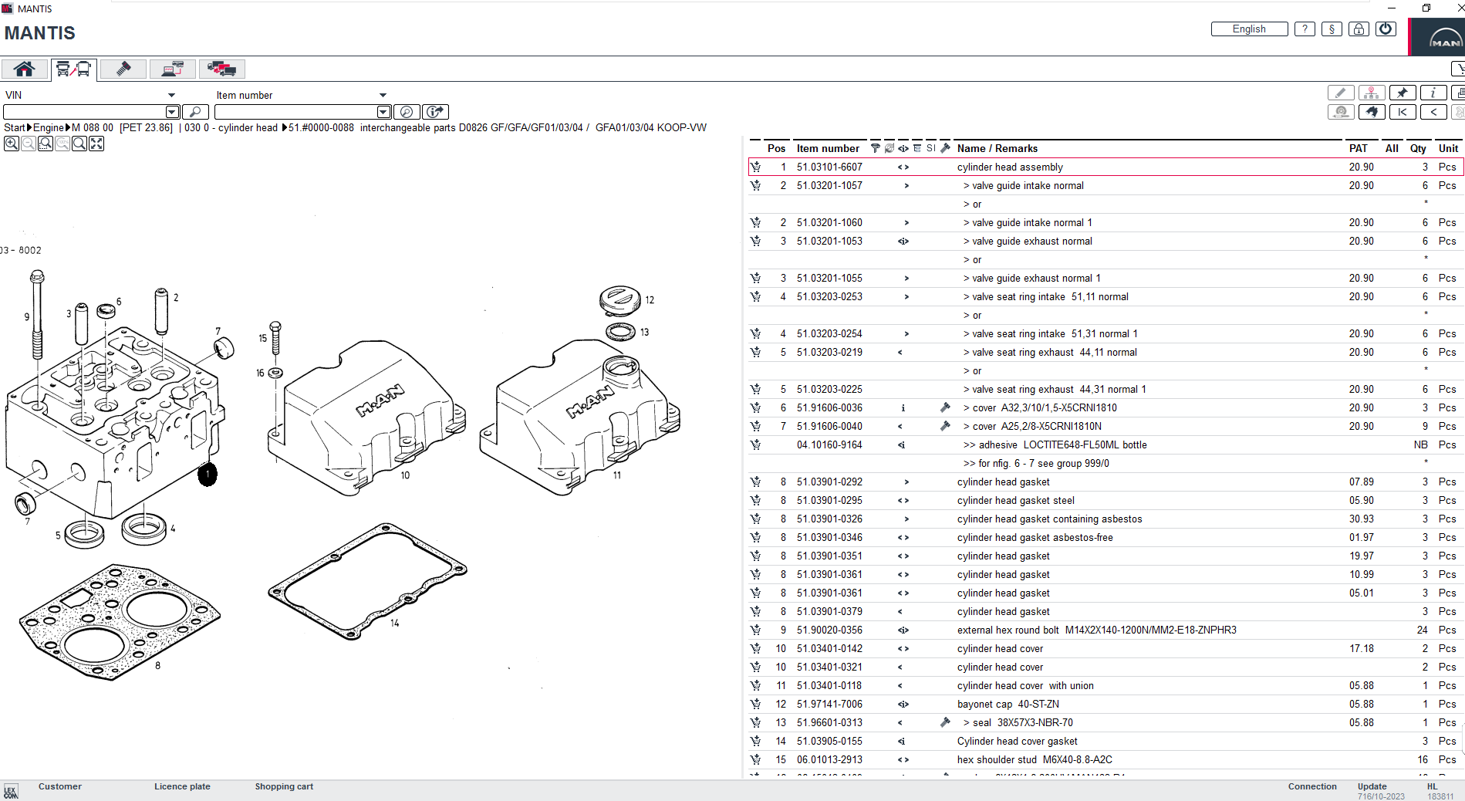Open the truck and bus vehicle tab

[x=74, y=69]
